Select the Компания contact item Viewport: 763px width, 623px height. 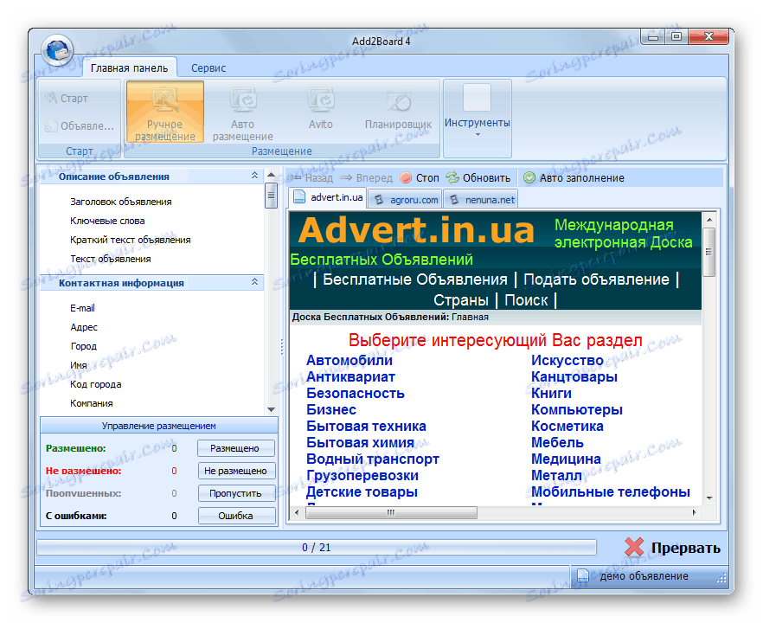pyautogui.click(x=91, y=403)
